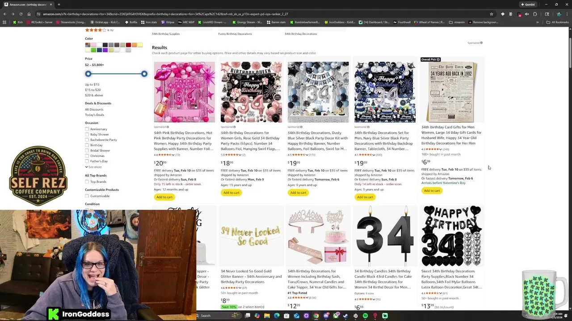Enable the Customizable products checkbox
This screenshot has width=572, height=321.
click(x=87, y=196)
